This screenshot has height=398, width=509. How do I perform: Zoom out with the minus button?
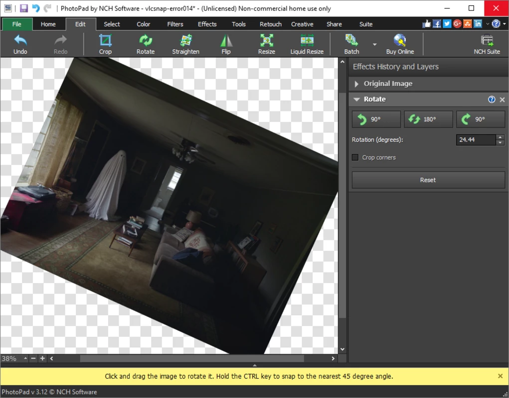click(x=33, y=359)
